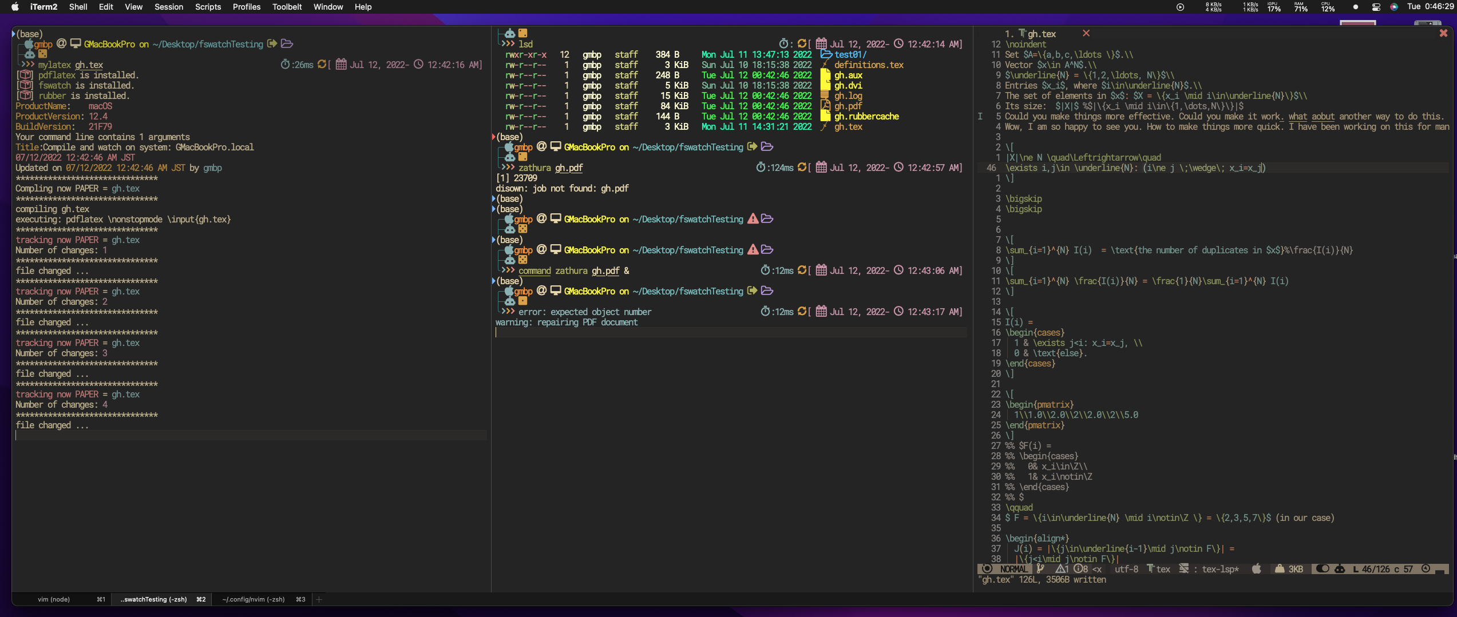
Task: Click the \begin{align*} line in vim
Action: [1037, 538]
